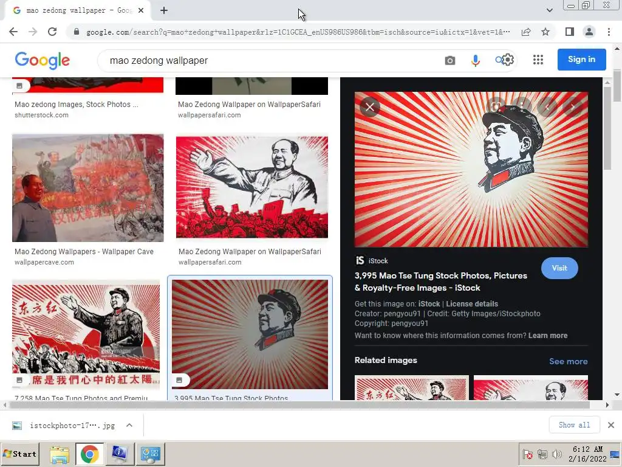Click the Visit button for iStock
The width and height of the screenshot is (622, 467).
(x=559, y=268)
